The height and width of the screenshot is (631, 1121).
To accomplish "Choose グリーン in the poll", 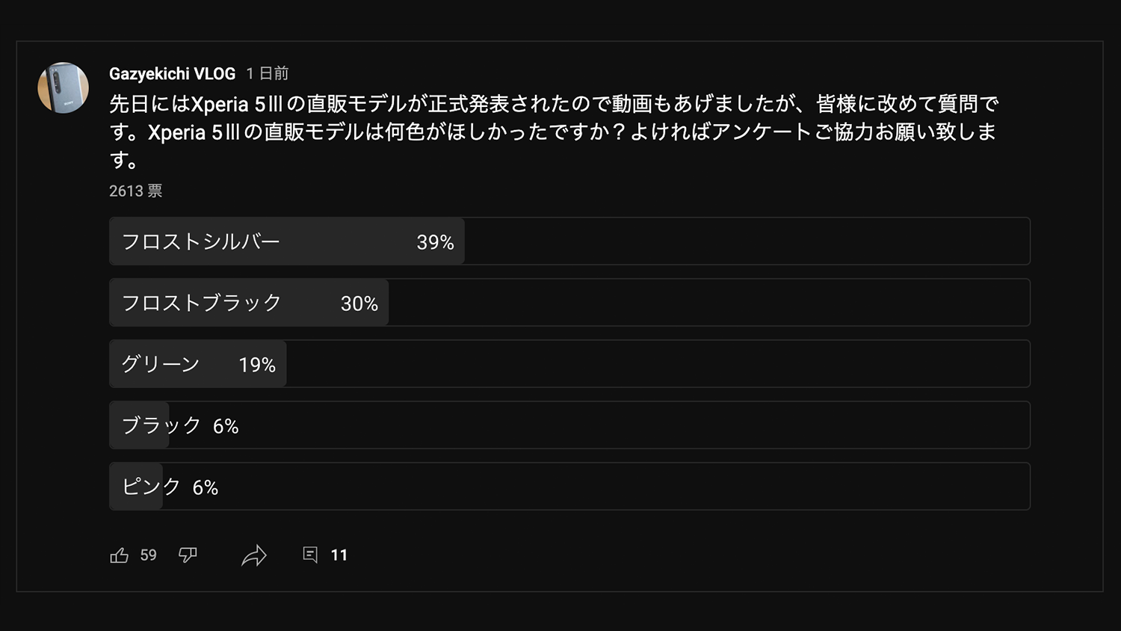I will tap(161, 364).
